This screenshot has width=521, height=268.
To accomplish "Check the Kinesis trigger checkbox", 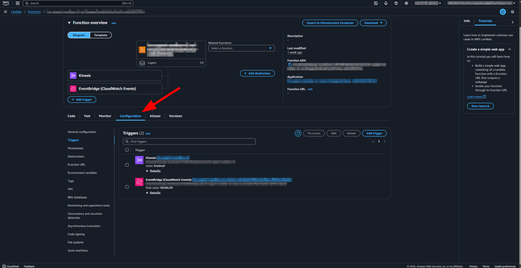I will pyautogui.click(x=127, y=165).
